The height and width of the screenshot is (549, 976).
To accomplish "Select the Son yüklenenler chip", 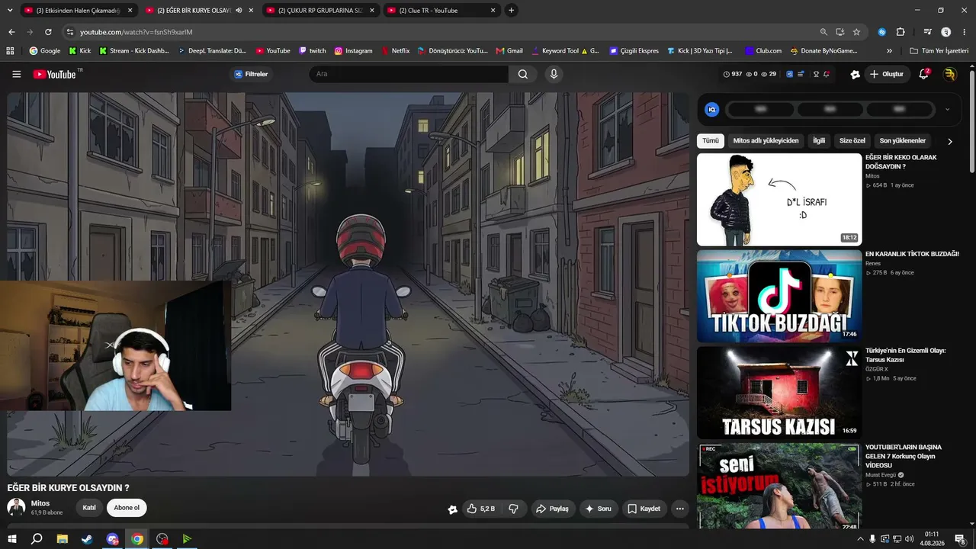I will pyautogui.click(x=902, y=141).
